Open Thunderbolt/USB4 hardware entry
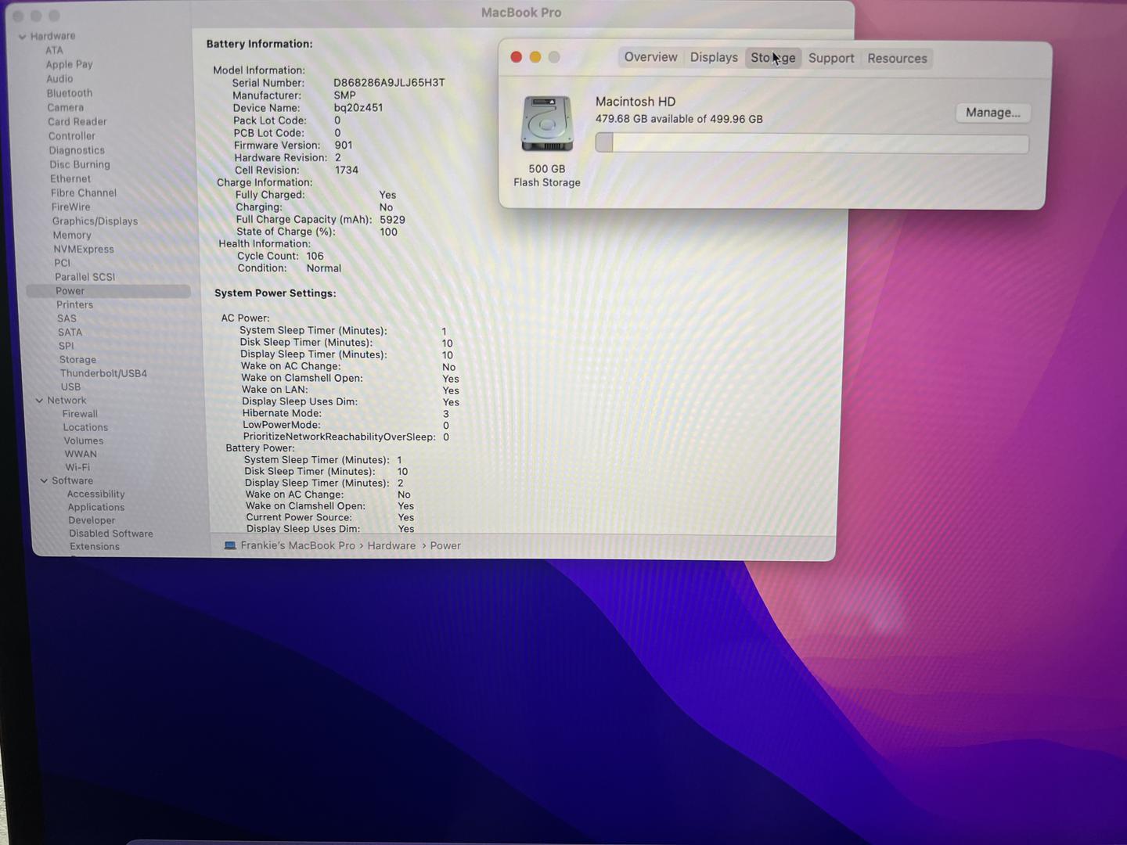The width and height of the screenshot is (1127, 845). (103, 373)
